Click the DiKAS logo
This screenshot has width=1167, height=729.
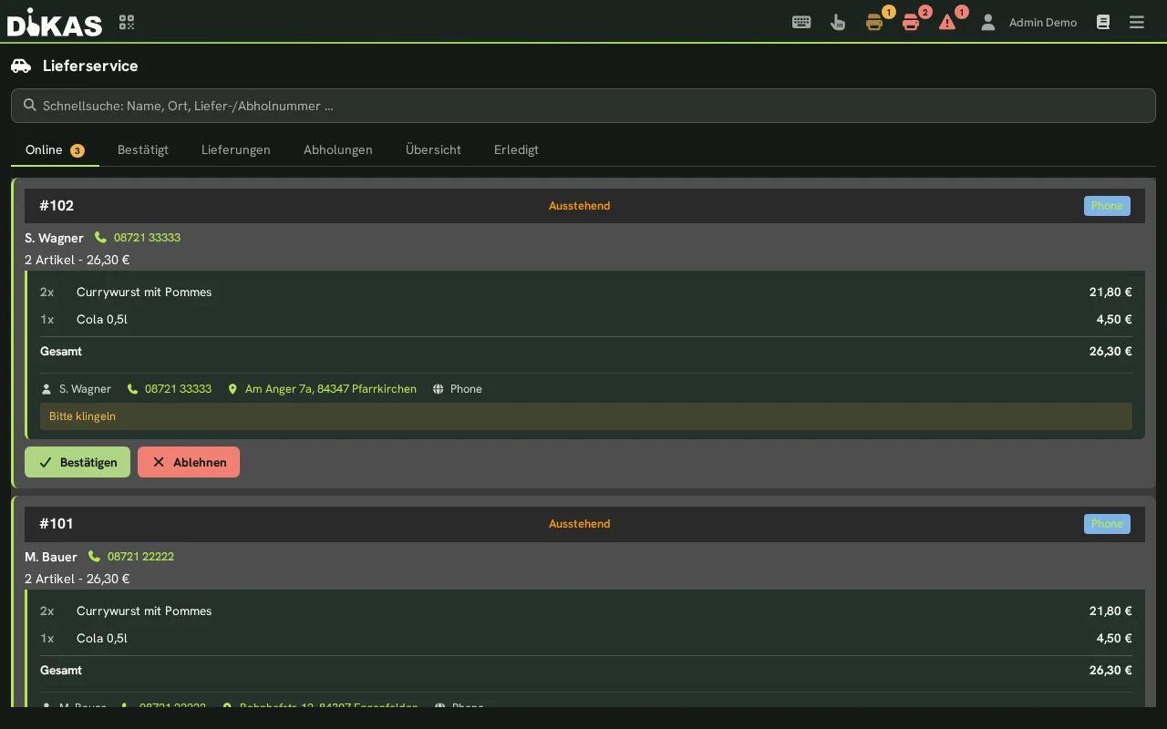55,22
